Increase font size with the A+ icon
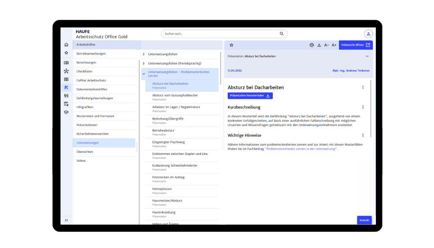The image size is (434, 248). pos(334,45)
